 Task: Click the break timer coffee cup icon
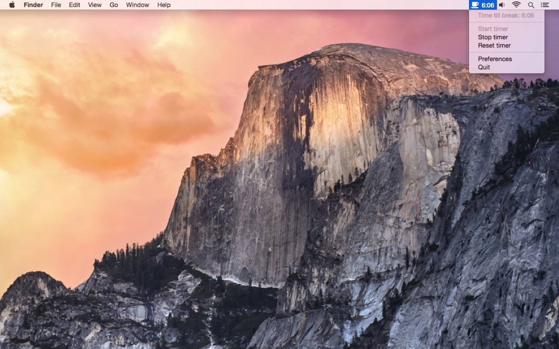point(475,5)
